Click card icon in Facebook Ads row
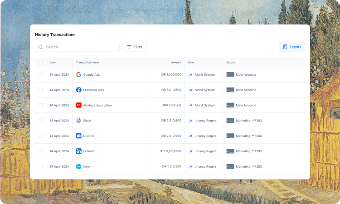 coord(230,90)
